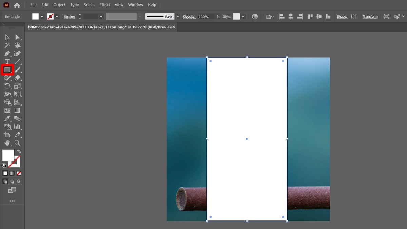Image resolution: width=407 pixels, height=229 pixels.
Task: Select the Rectangle tool
Action: (x=7, y=70)
